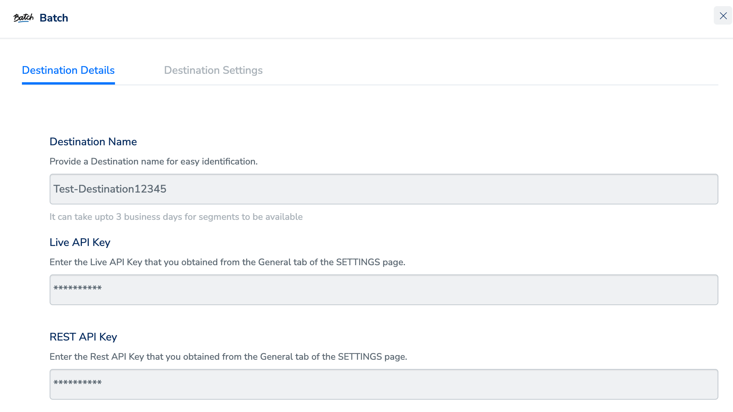Click the Batch script logo icon
This screenshot has height=412, width=733.
tap(23, 18)
